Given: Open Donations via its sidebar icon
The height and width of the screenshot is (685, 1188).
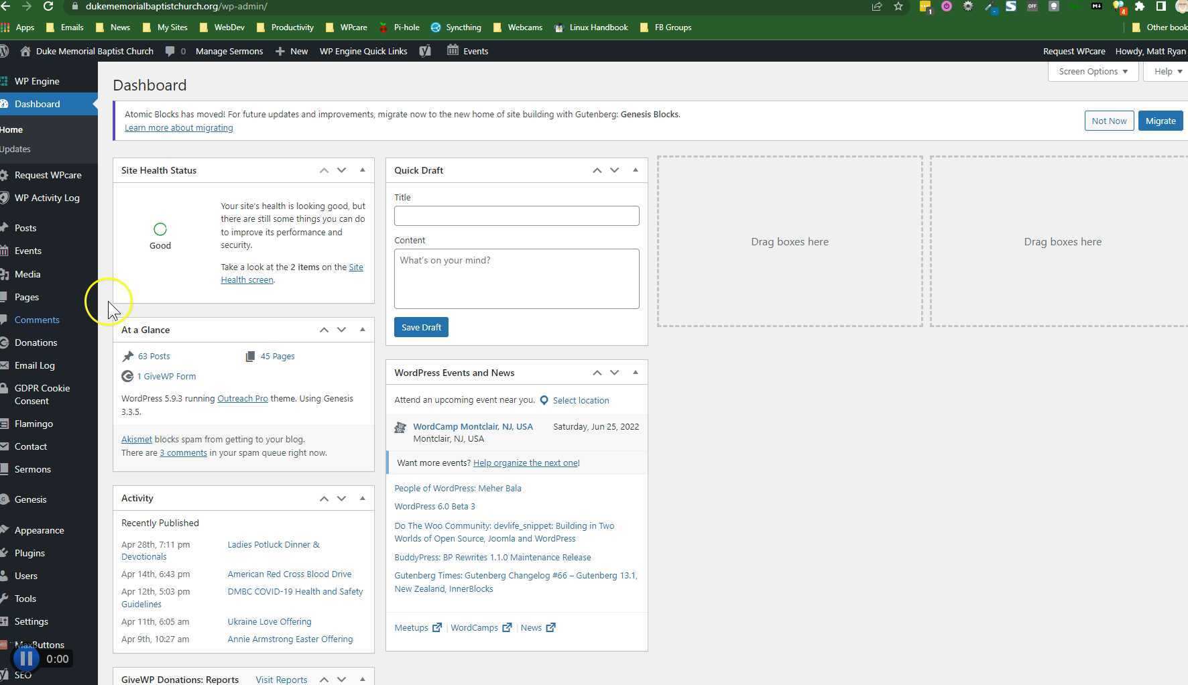Looking at the screenshot, I should (5, 342).
